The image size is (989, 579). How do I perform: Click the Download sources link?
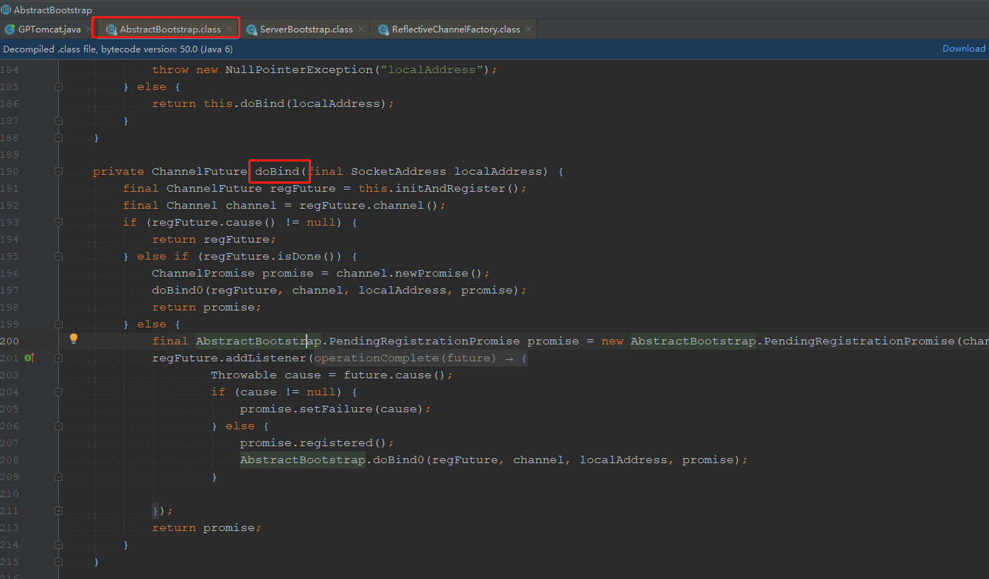click(x=964, y=49)
